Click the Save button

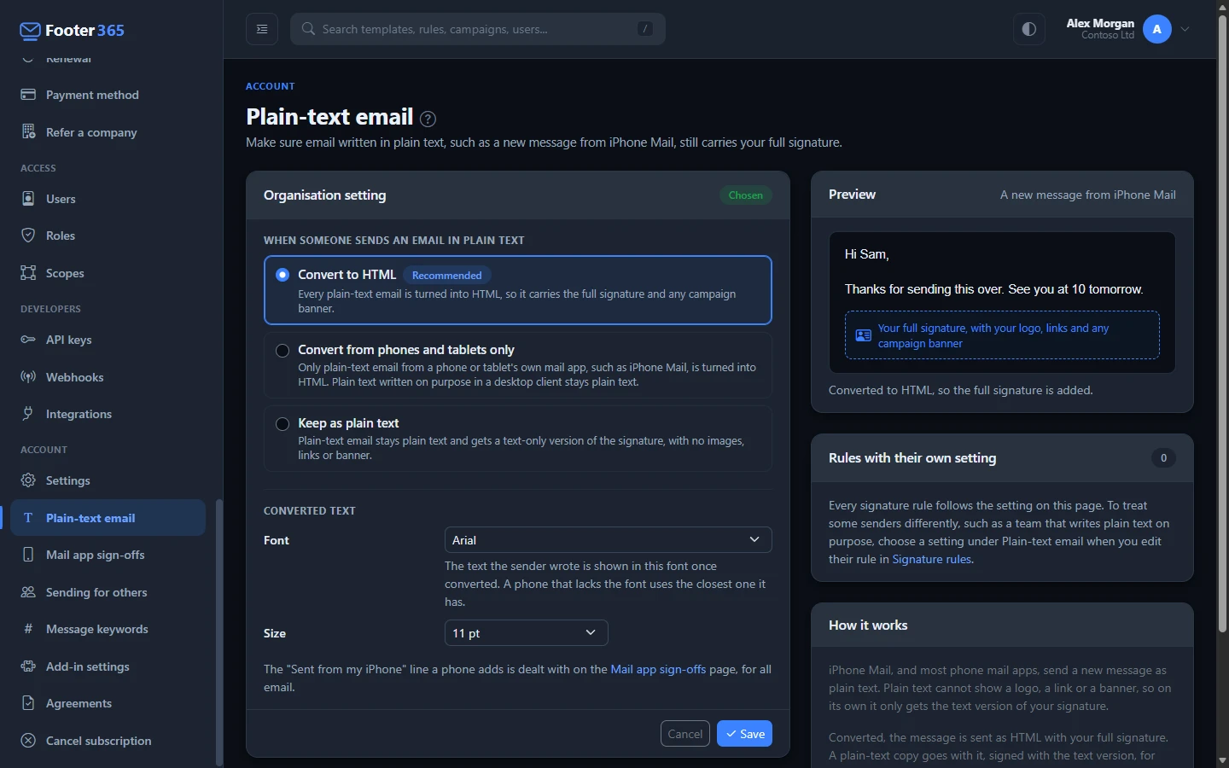[x=744, y=734]
